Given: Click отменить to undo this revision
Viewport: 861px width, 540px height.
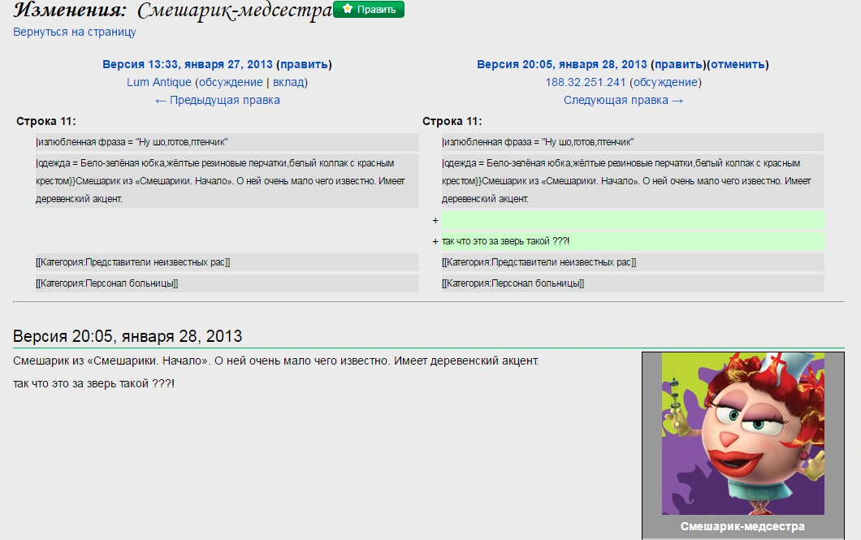Looking at the screenshot, I should click(738, 64).
